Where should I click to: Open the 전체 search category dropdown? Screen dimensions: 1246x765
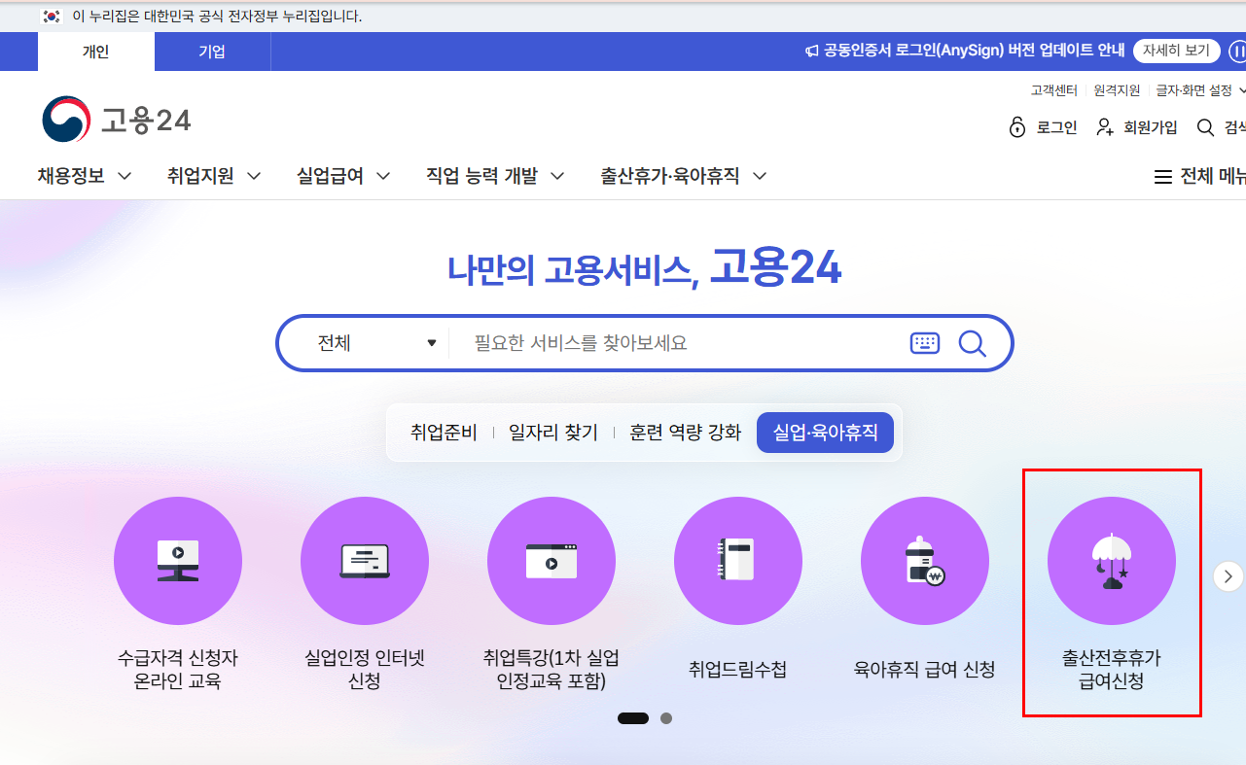click(x=375, y=343)
